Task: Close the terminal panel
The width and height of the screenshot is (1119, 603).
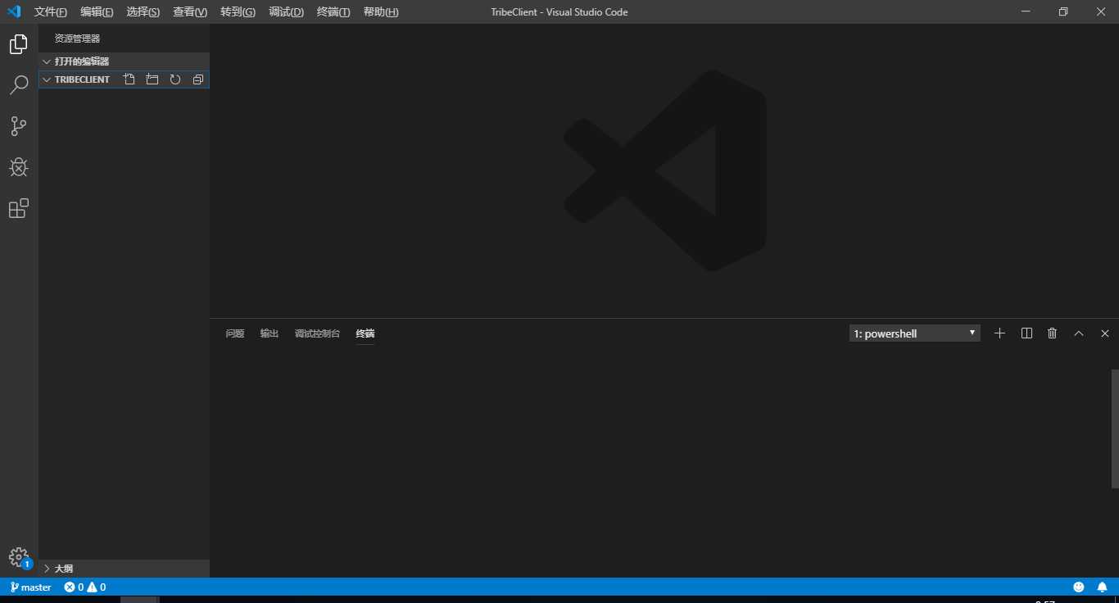Action: click(1105, 333)
